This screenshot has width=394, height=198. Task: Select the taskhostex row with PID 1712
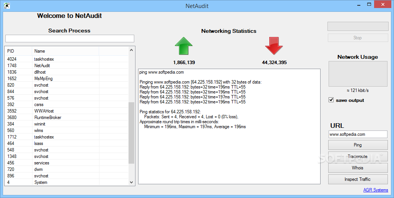pyautogui.click(x=67, y=137)
